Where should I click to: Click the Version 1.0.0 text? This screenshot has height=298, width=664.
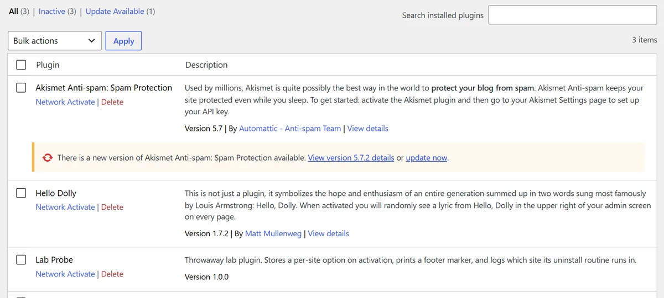point(206,277)
